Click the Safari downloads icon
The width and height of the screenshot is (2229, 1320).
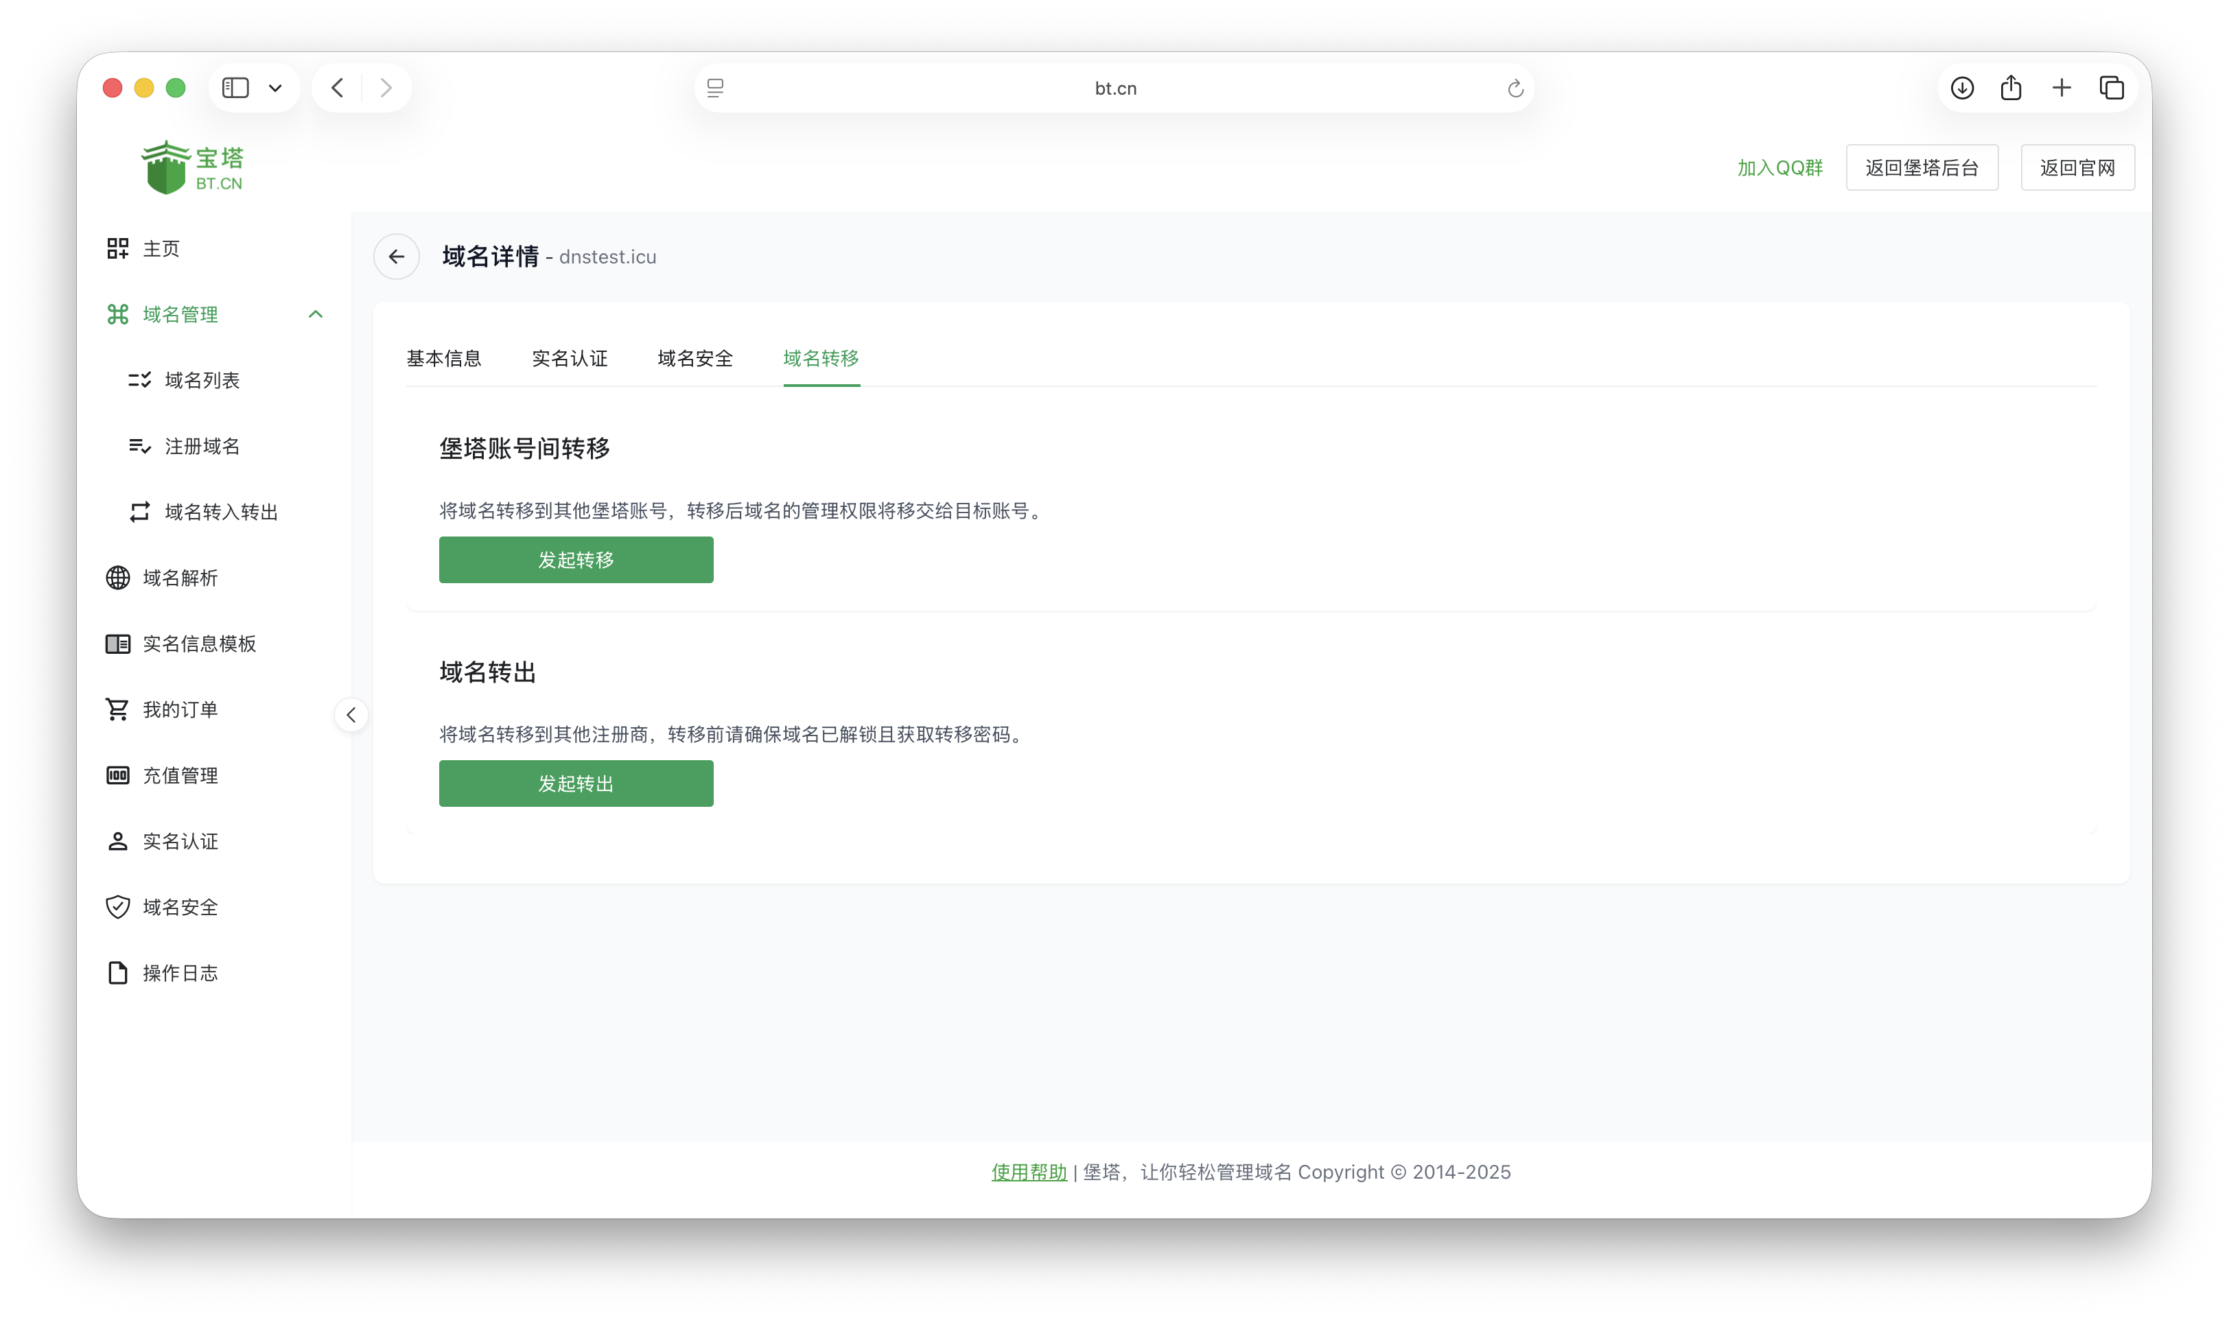coord(1962,88)
